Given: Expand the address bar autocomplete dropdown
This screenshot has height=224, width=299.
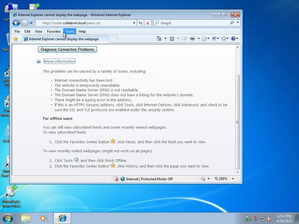Looking at the screenshot, I should pyautogui.click(x=134, y=23).
